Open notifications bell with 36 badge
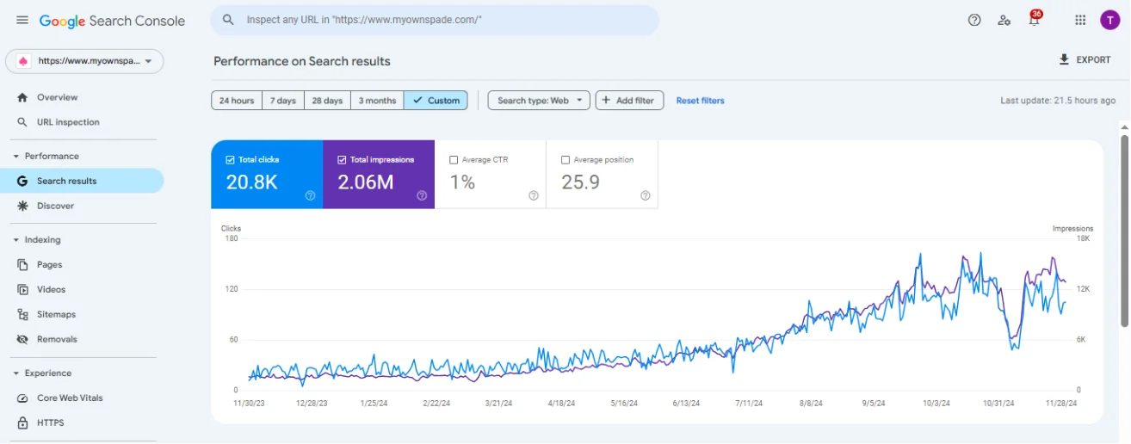Image resolution: width=1131 pixels, height=444 pixels. (1035, 19)
